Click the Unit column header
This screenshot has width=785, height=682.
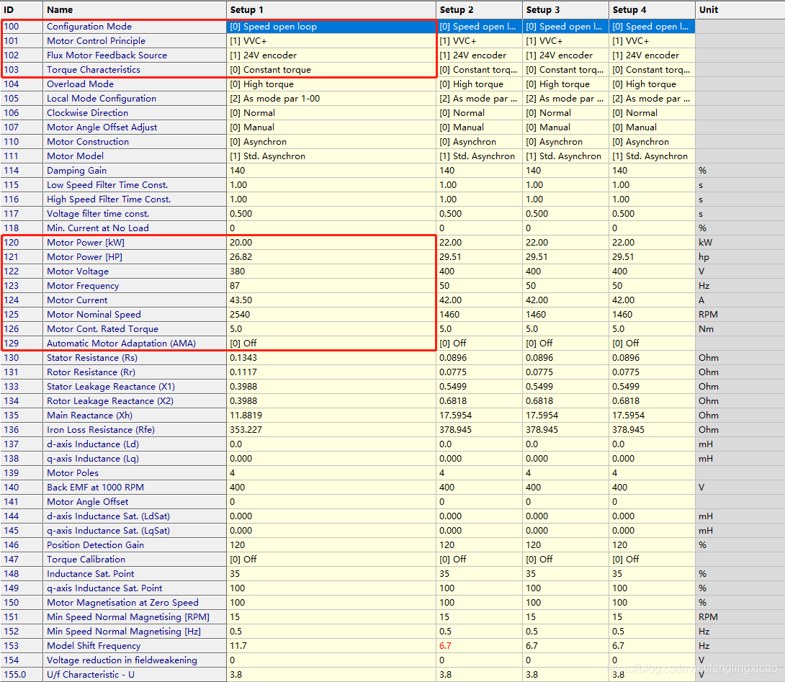coord(740,10)
